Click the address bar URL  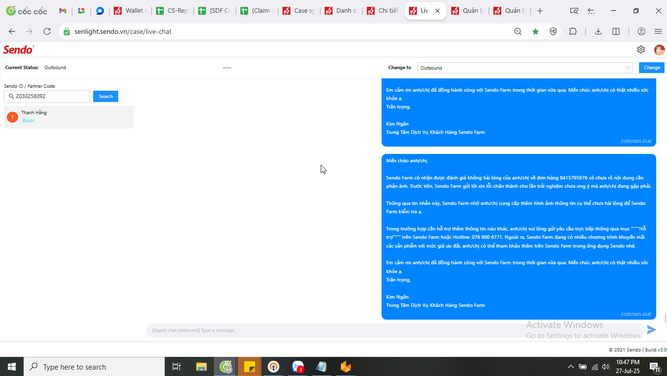(x=123, y=31)
